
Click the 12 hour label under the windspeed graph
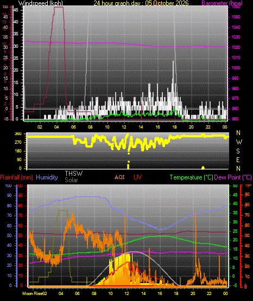click(124, 127)
